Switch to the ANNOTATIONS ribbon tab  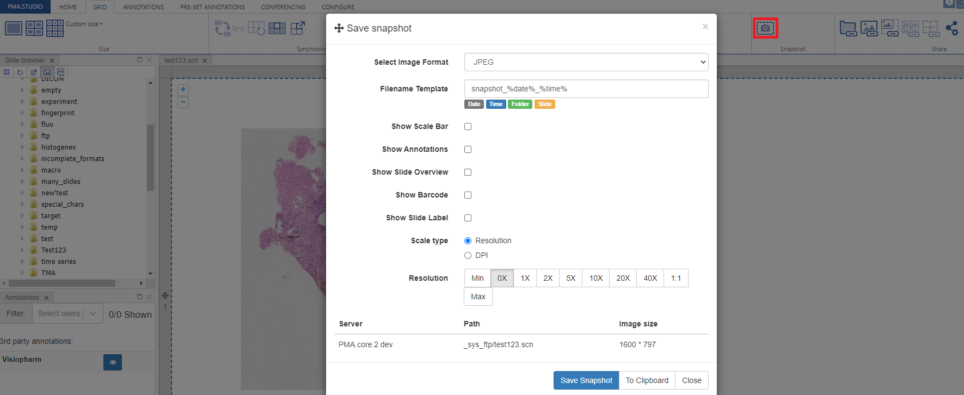[x=143, y=7]
